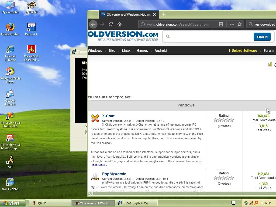Open page actions three-dots menu
276x207 pixels.
click(x=232, y=24)
